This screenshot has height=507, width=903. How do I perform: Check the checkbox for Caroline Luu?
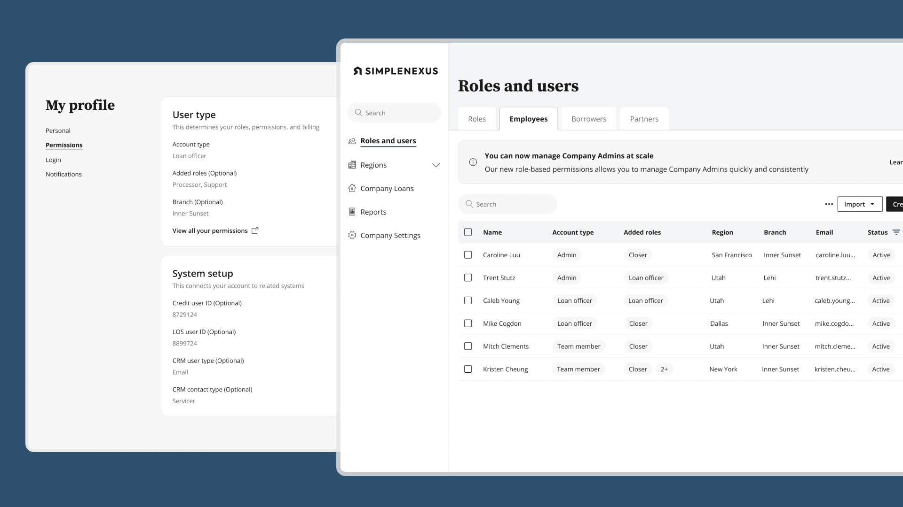468,255
